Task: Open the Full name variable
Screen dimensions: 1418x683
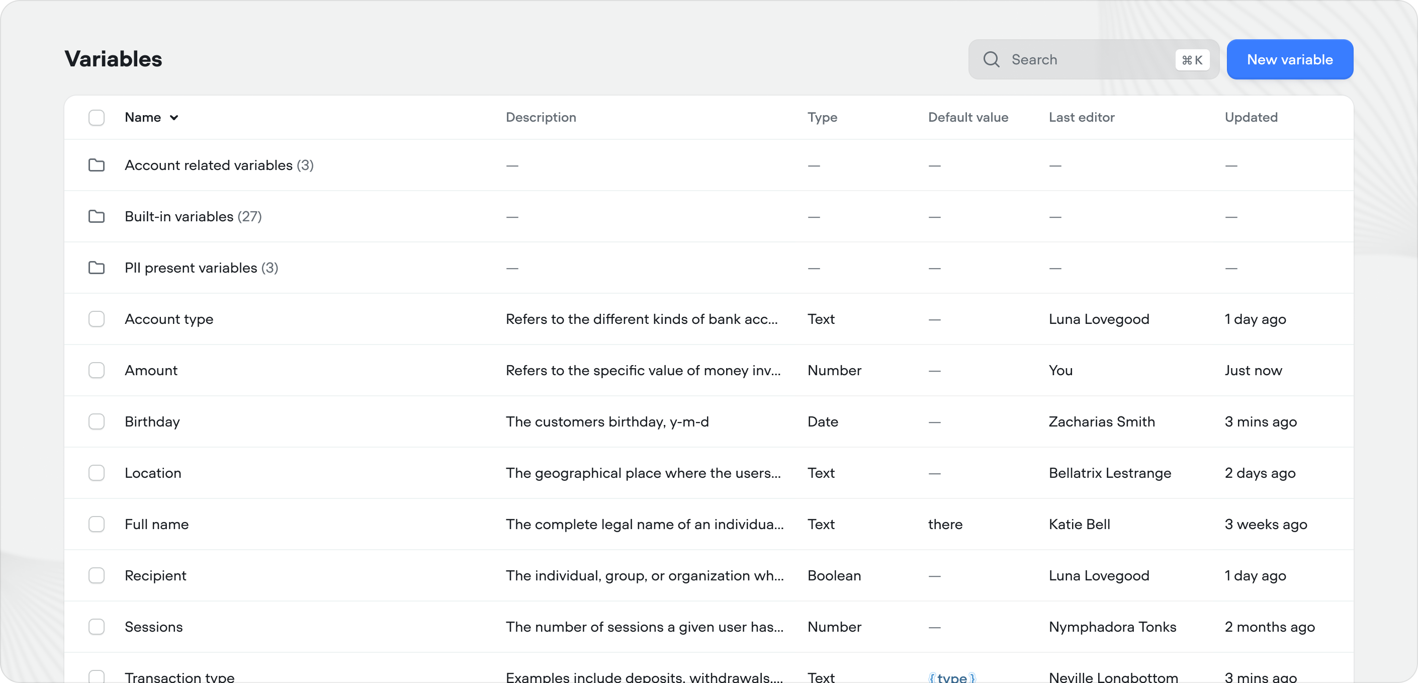Action: pyautogui.click(x=156, y=524)
